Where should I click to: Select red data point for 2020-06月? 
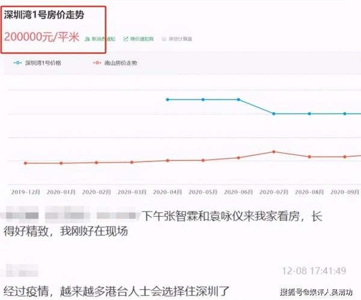click(x=238, y=158)
